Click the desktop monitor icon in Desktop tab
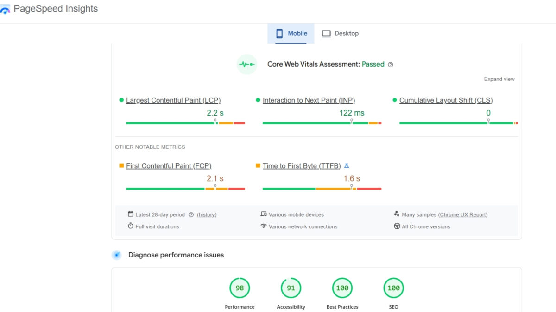556x312 pixels. [x=326, y=33]
